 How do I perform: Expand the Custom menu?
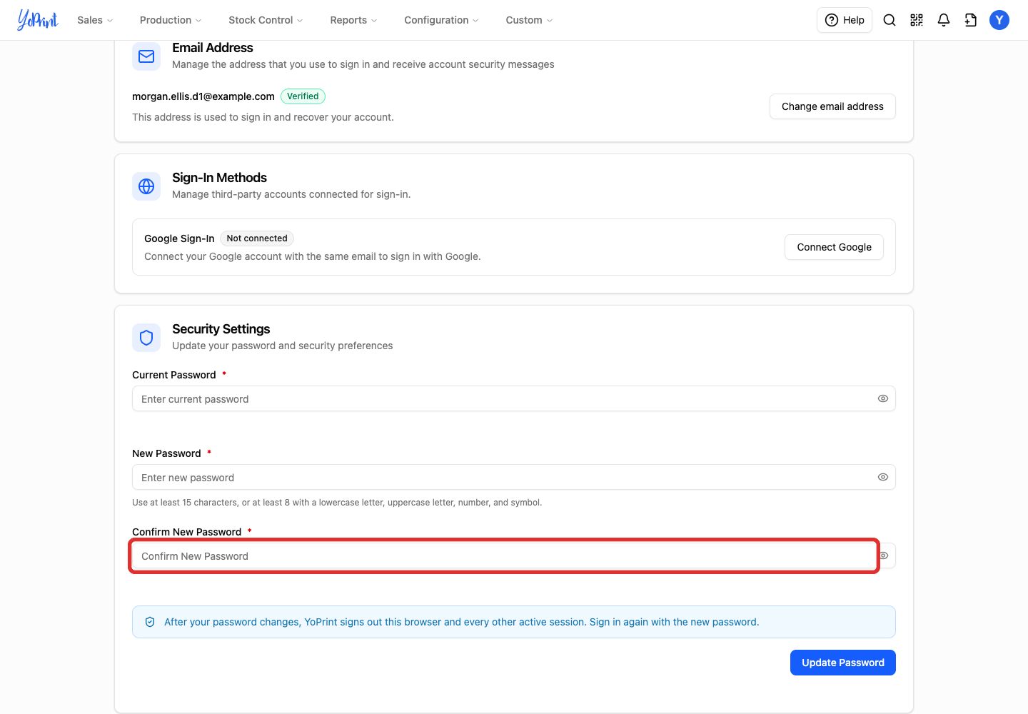529,20
